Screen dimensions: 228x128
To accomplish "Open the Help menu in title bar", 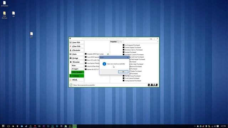I will (151, 39).
